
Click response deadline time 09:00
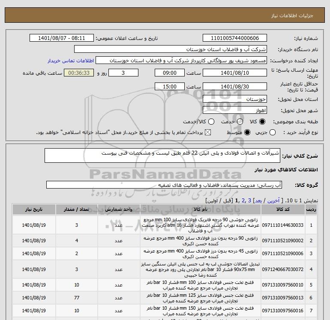(170, 73)
